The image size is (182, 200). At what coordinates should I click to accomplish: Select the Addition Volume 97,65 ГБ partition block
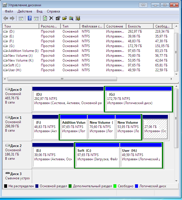click(x=74, y=127)
